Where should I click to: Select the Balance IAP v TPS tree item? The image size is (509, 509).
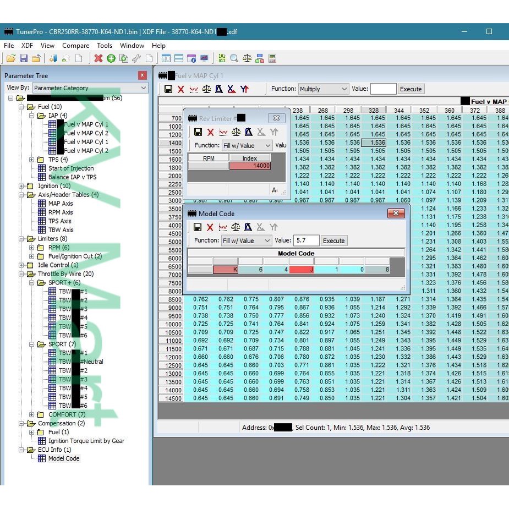[x=72, y=177]
